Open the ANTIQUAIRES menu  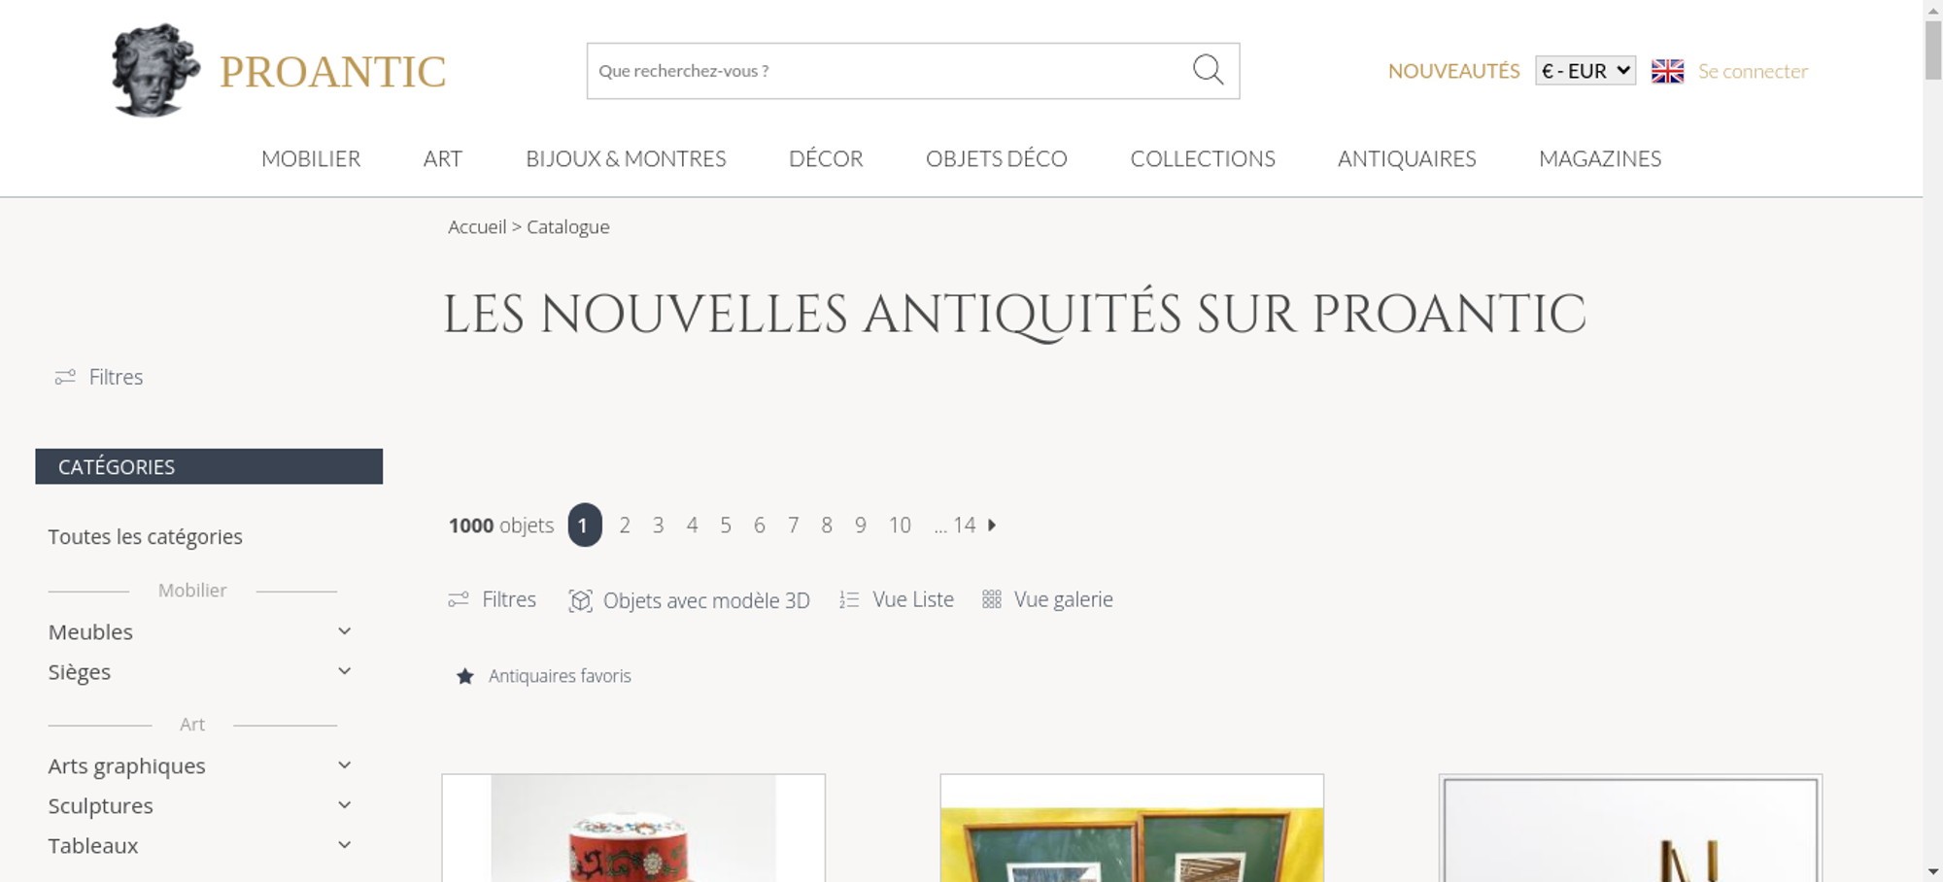pos(1407,158)
